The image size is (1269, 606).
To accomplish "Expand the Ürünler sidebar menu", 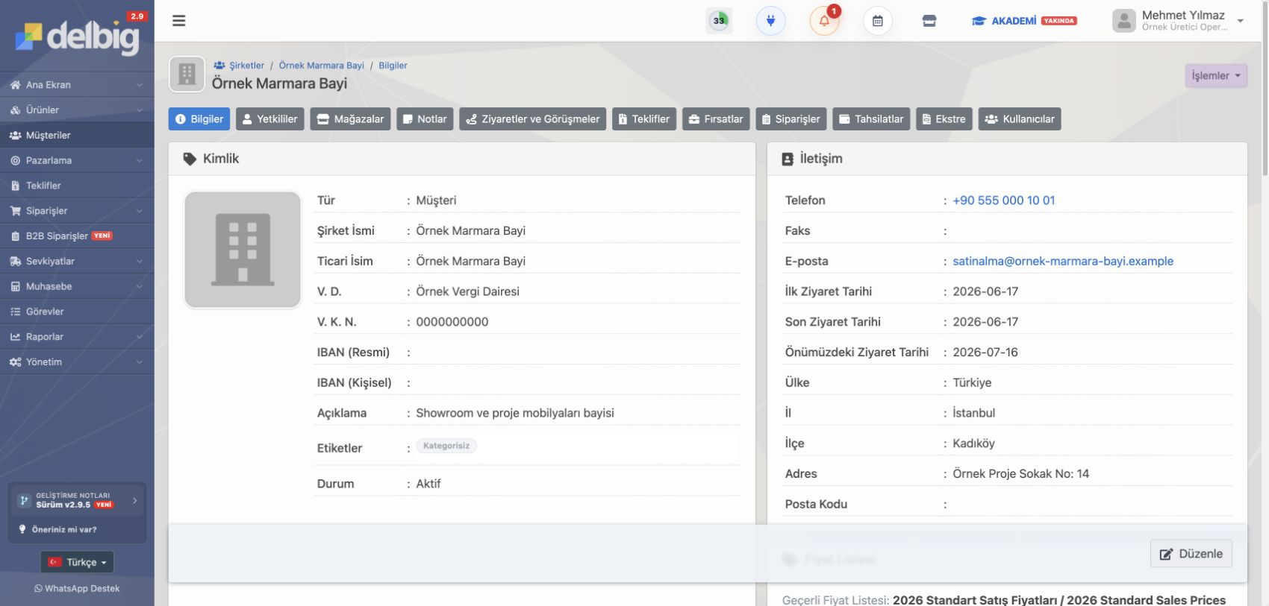I will point(77,110).
